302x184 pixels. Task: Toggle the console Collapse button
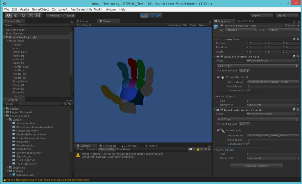(x=91, y=150)
